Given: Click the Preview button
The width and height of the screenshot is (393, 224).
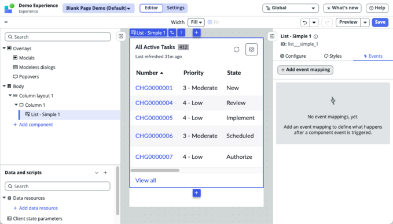Looking at the screenshot, I should click(348, 23).
